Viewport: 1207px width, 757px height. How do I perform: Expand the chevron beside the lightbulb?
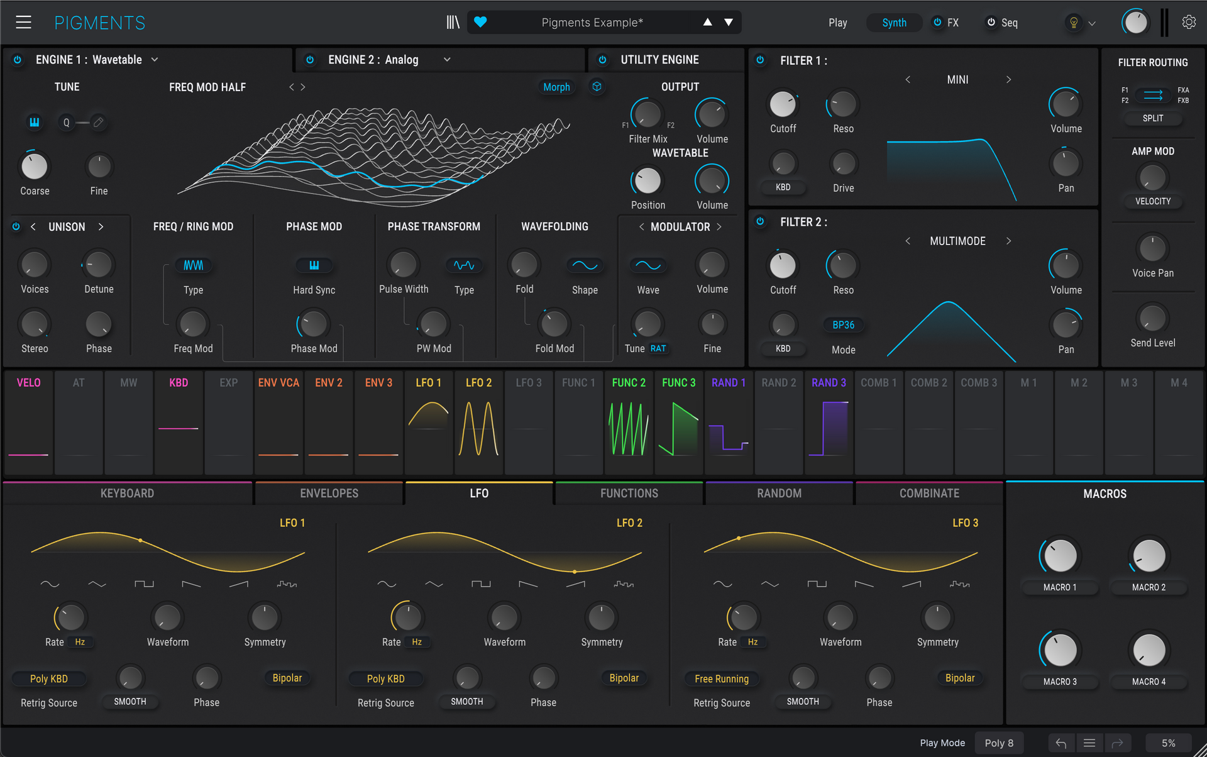(x=1092, y=23)
